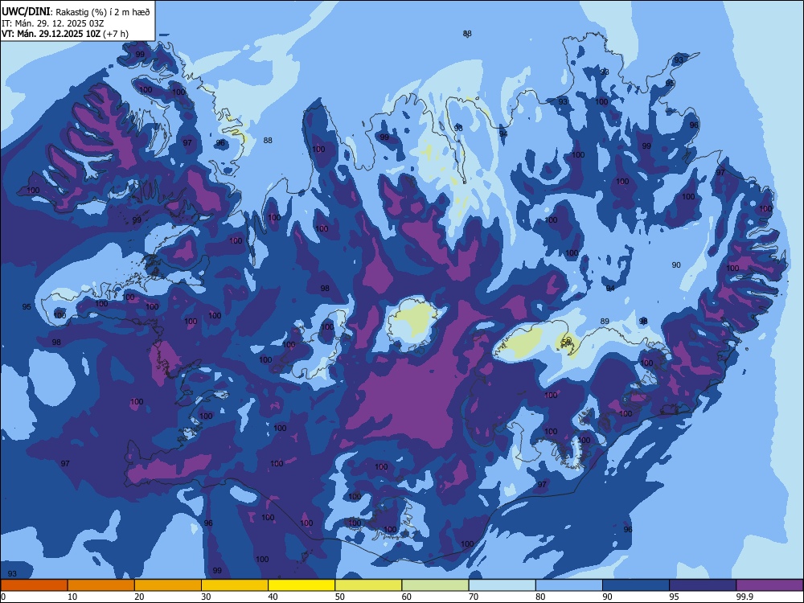Click the '89' humidity value on the map
Viewport: 804px width, 603px height.
tap(605, 322)
